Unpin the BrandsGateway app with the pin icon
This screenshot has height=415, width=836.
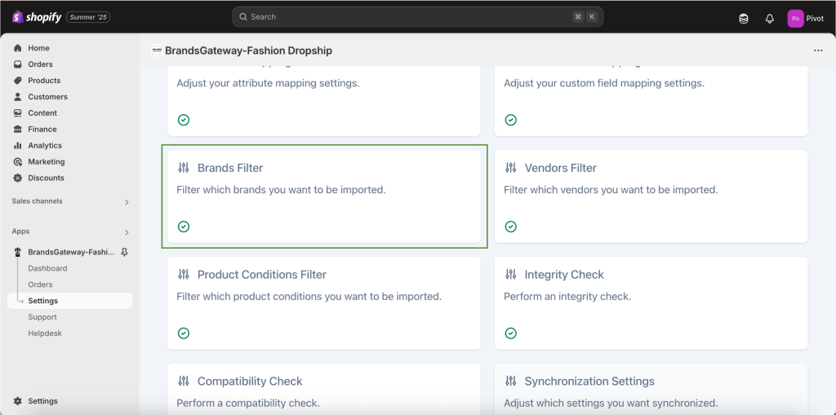124,252
